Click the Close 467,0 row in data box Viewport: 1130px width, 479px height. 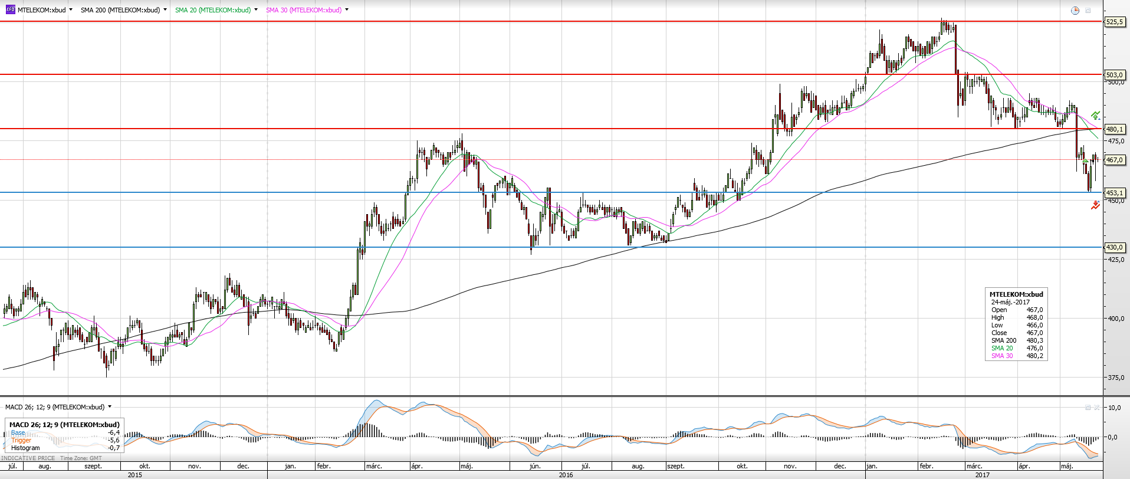point(1017,333)
